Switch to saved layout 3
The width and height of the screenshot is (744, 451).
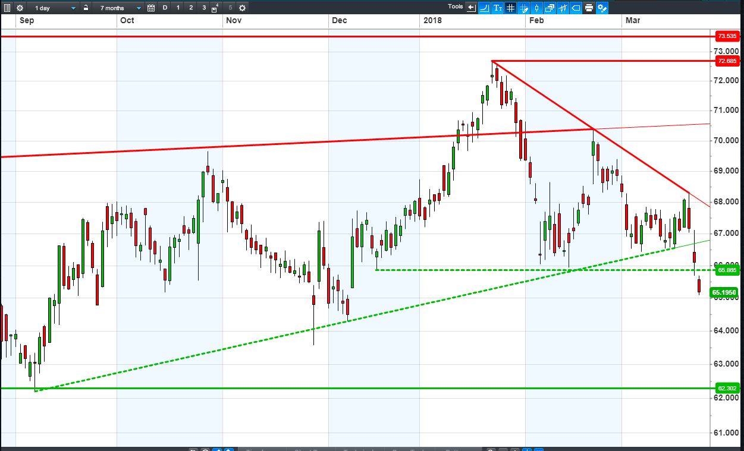click(204, 8)
